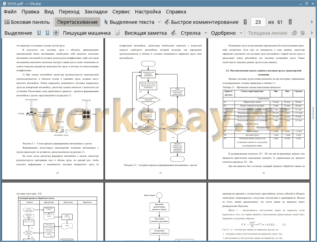Click heading '2.2. Математическая модель заявки и доставки груза'
Screen dimensions: 317x242
point(263,72)
